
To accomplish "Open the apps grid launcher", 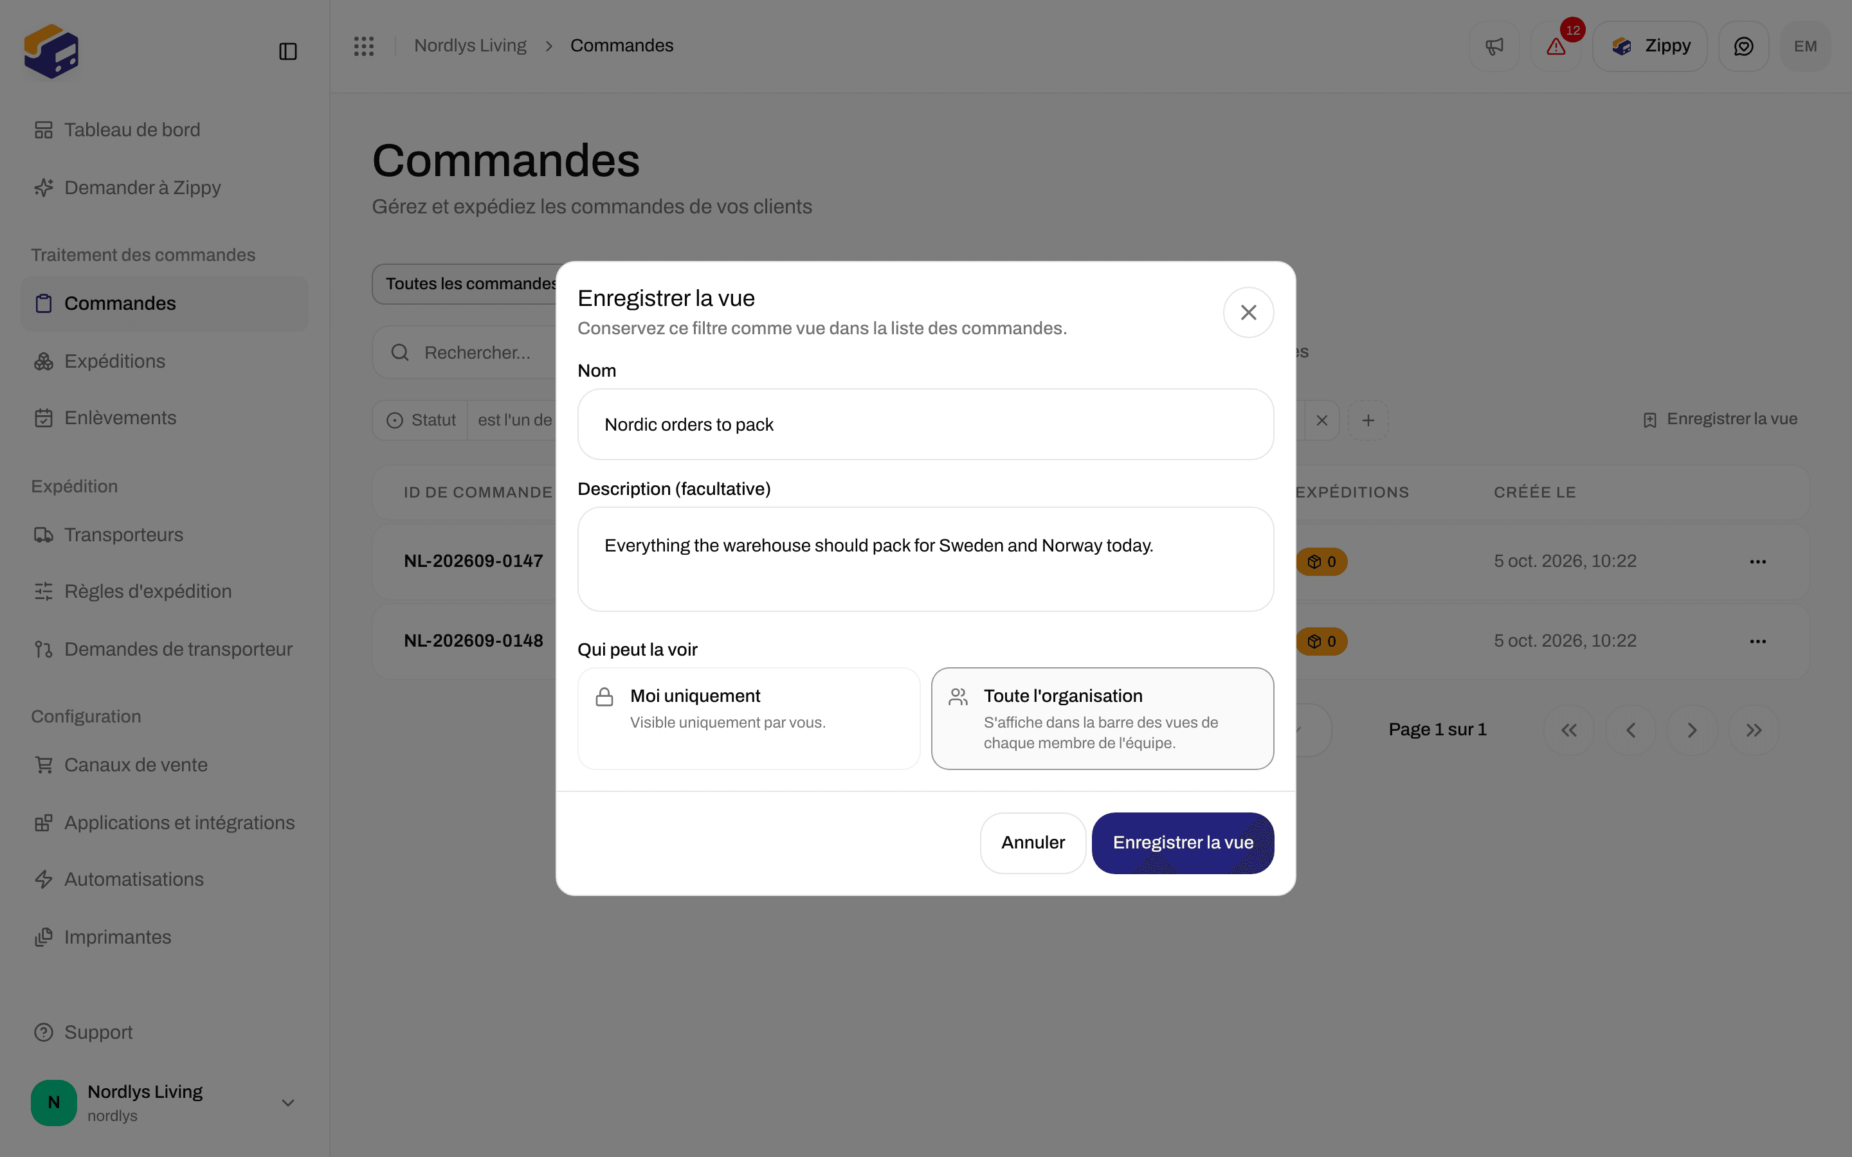I will point(363,46).
